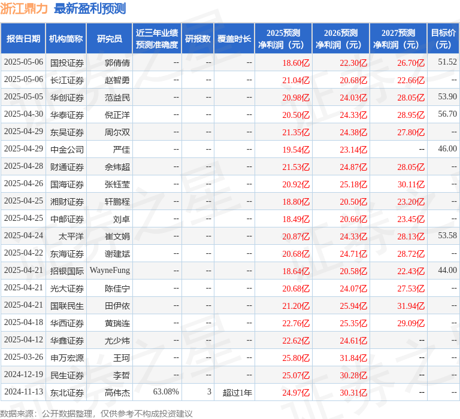Select the 研究员 column header
Screen dimensions: 460x419
(109, 39)
